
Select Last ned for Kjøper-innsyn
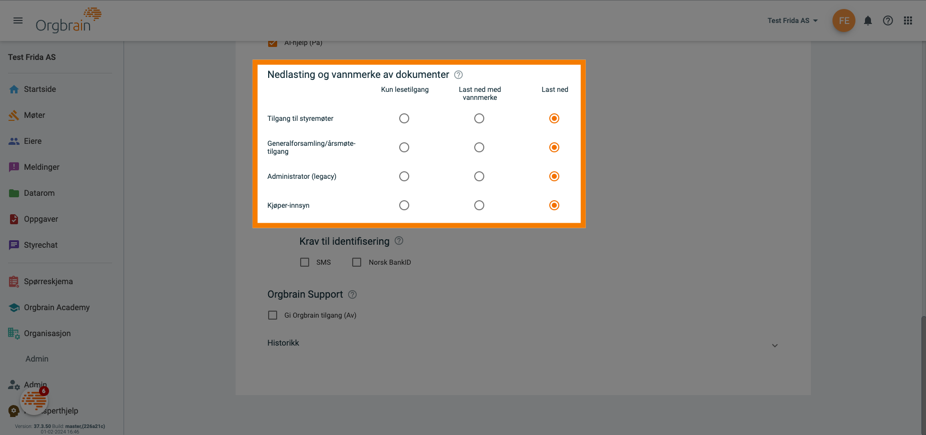click(x=554, y=205)
